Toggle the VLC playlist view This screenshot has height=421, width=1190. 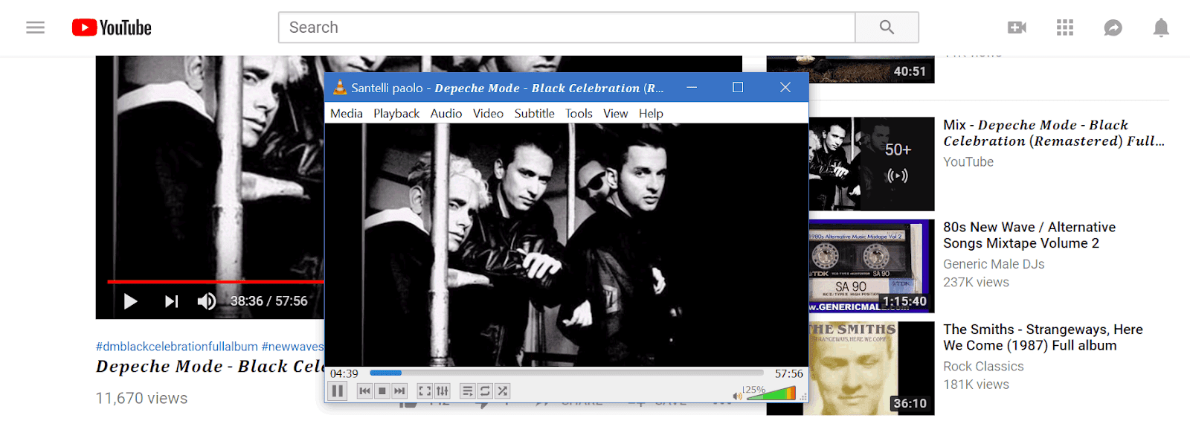coord(467,391)
